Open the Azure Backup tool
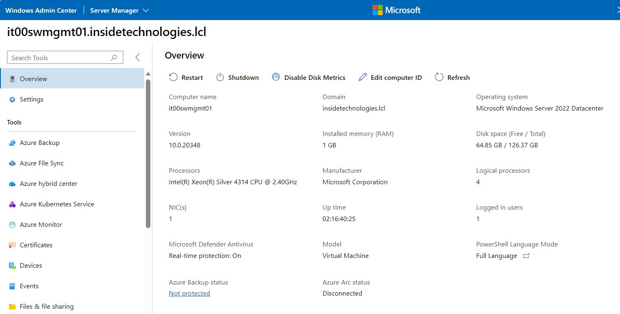Viewport: 620px width, 314px height. pyautogui.click(x=72, y=143)
